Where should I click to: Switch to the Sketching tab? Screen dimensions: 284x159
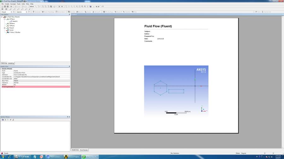pos(4,63)
